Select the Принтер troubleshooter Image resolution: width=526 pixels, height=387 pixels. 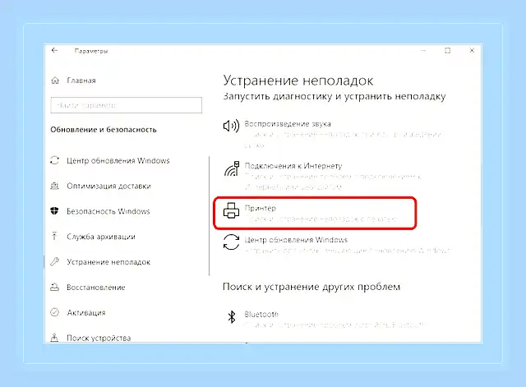(x=315, y=214)
